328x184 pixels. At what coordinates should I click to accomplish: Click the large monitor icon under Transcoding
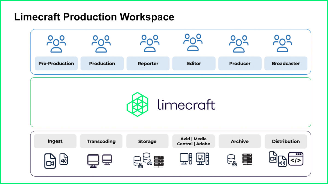pyautogui.click(x=94, y=160)
